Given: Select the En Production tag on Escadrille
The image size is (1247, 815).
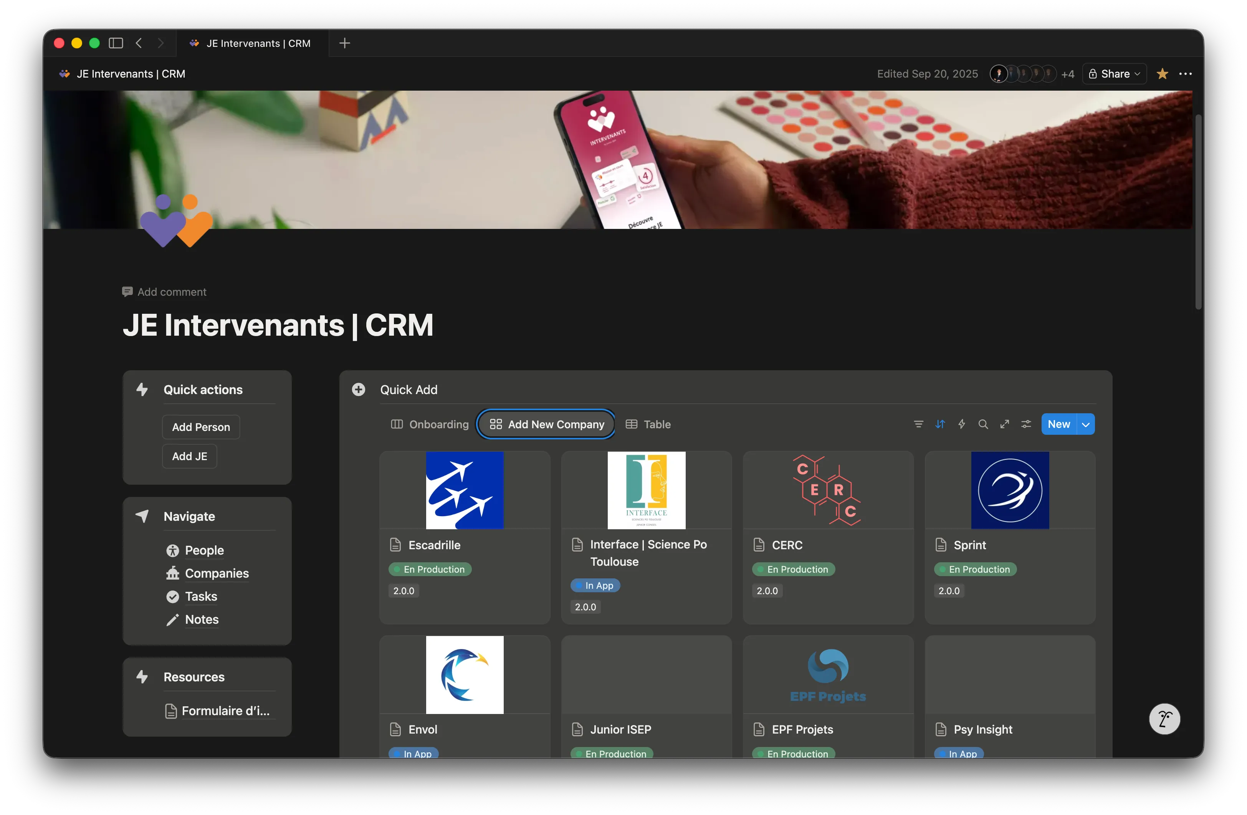Looking at the screenshot, I should [x=430, y=569].
